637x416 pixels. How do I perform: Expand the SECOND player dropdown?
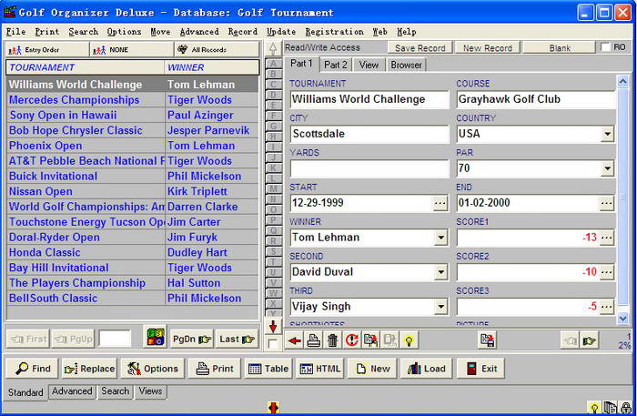point(440,272)
